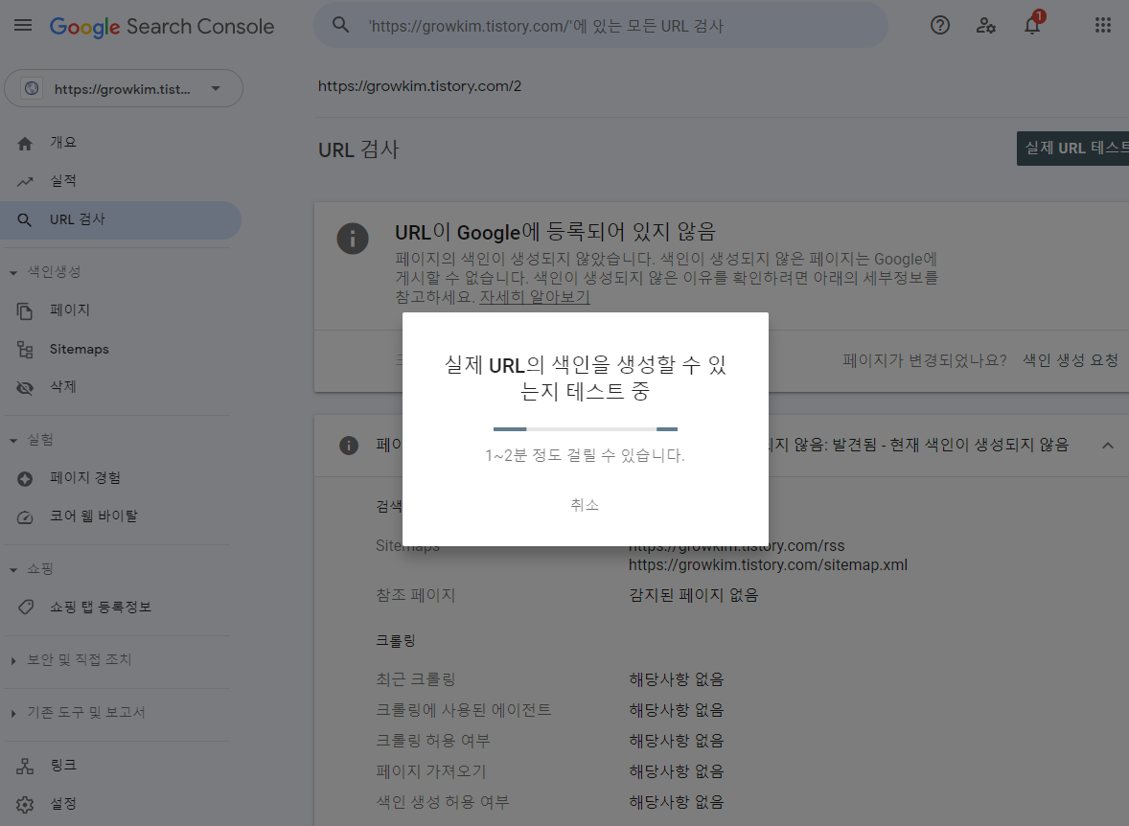Click the property globe icon
Screen dimensions: 1129x826
point(32,88)
